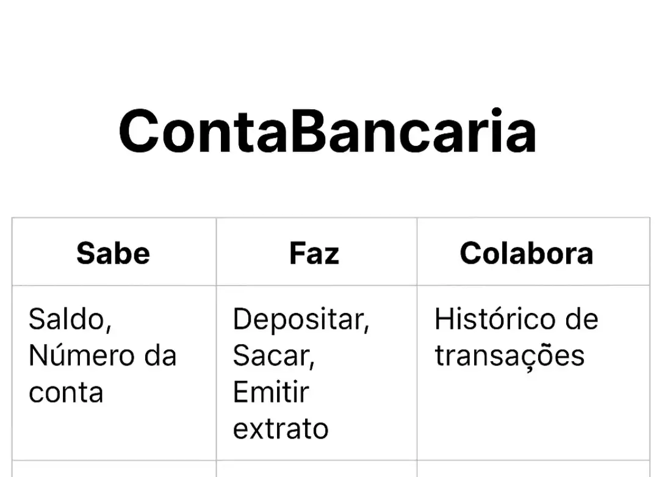Select the Faz header cell
The image size is (659, 477).
(x=314, y=253)
